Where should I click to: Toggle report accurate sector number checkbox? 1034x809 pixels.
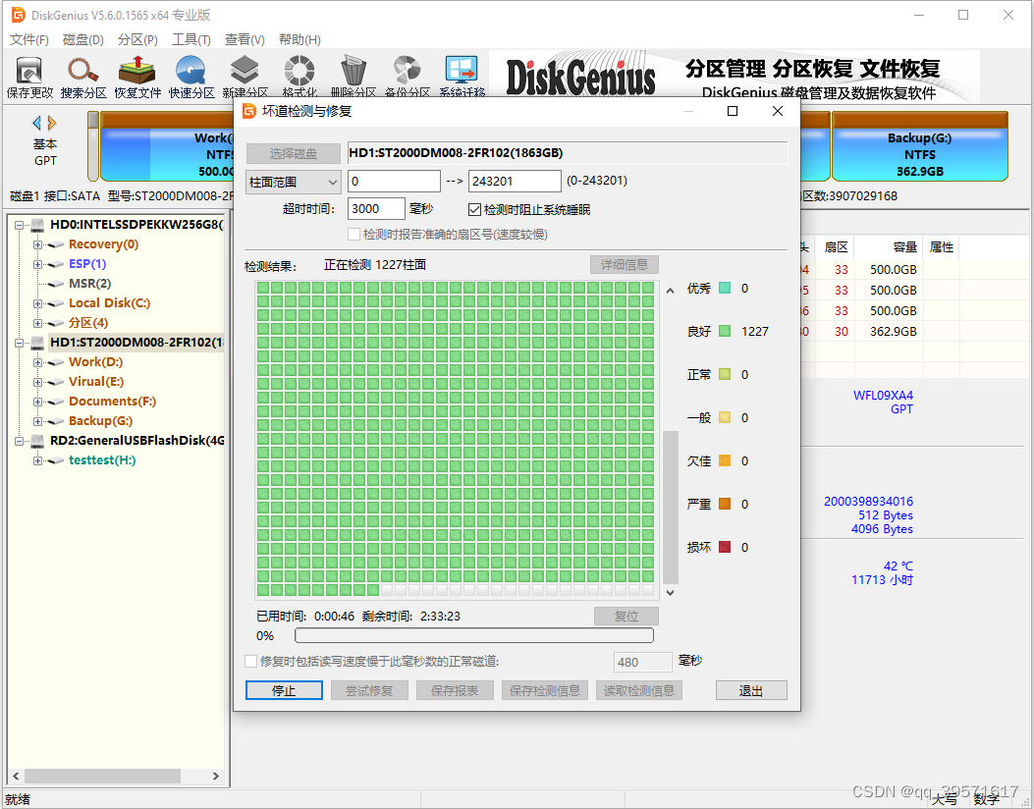point(354,234)
